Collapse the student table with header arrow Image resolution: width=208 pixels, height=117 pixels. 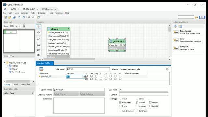pos(68,29)
